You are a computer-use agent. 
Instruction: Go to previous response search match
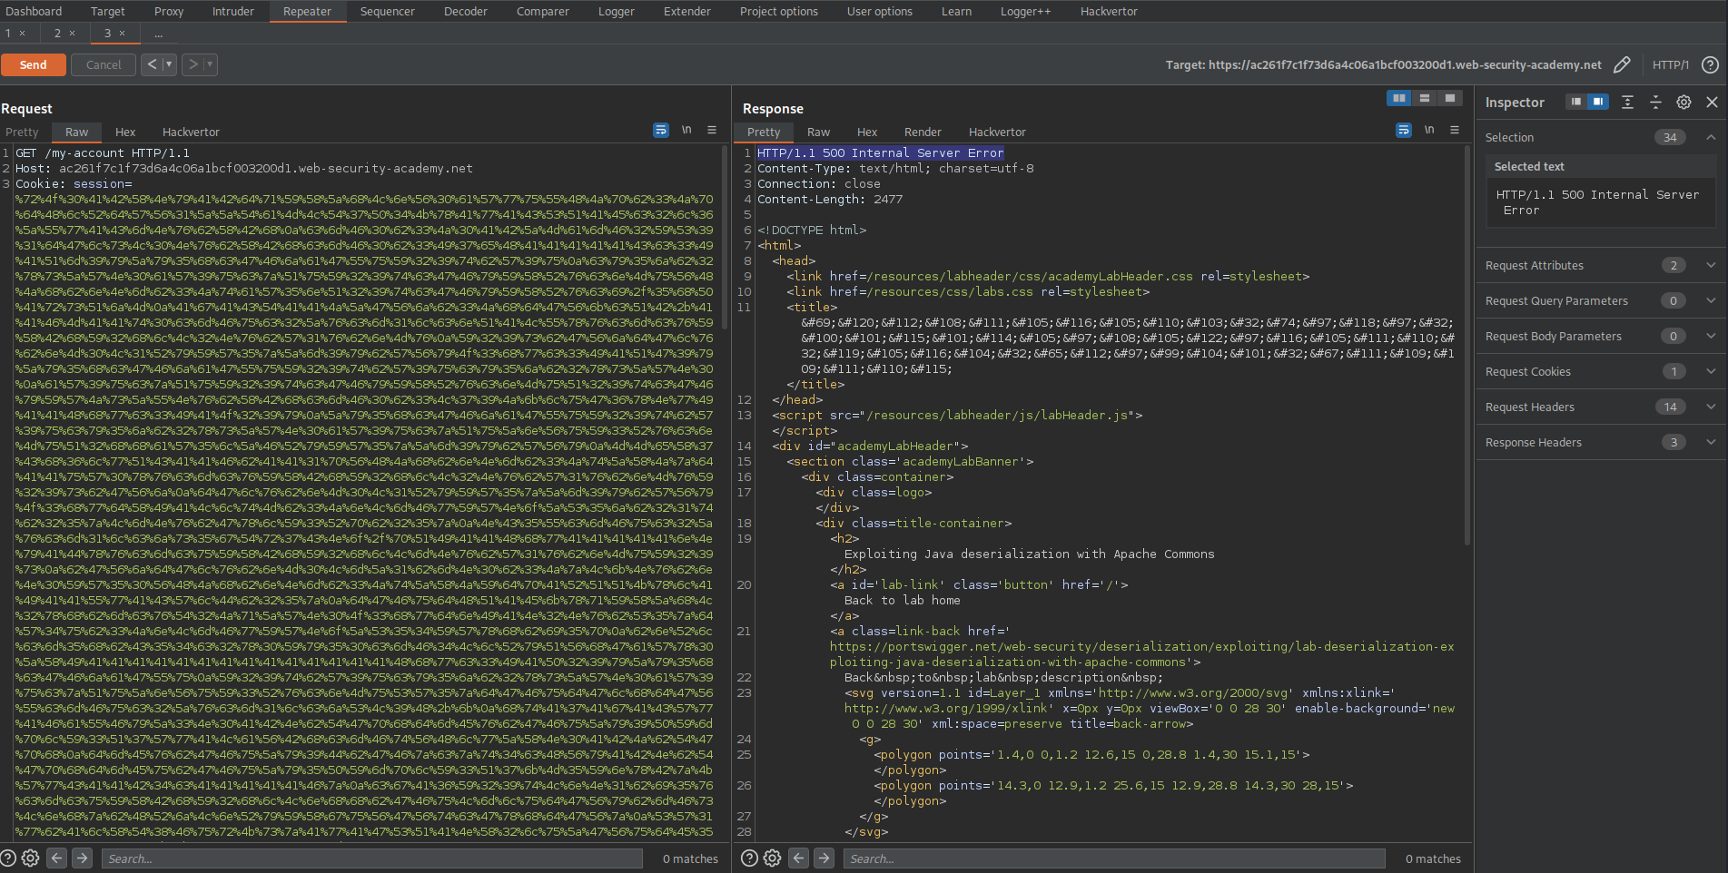click(798, 858)
